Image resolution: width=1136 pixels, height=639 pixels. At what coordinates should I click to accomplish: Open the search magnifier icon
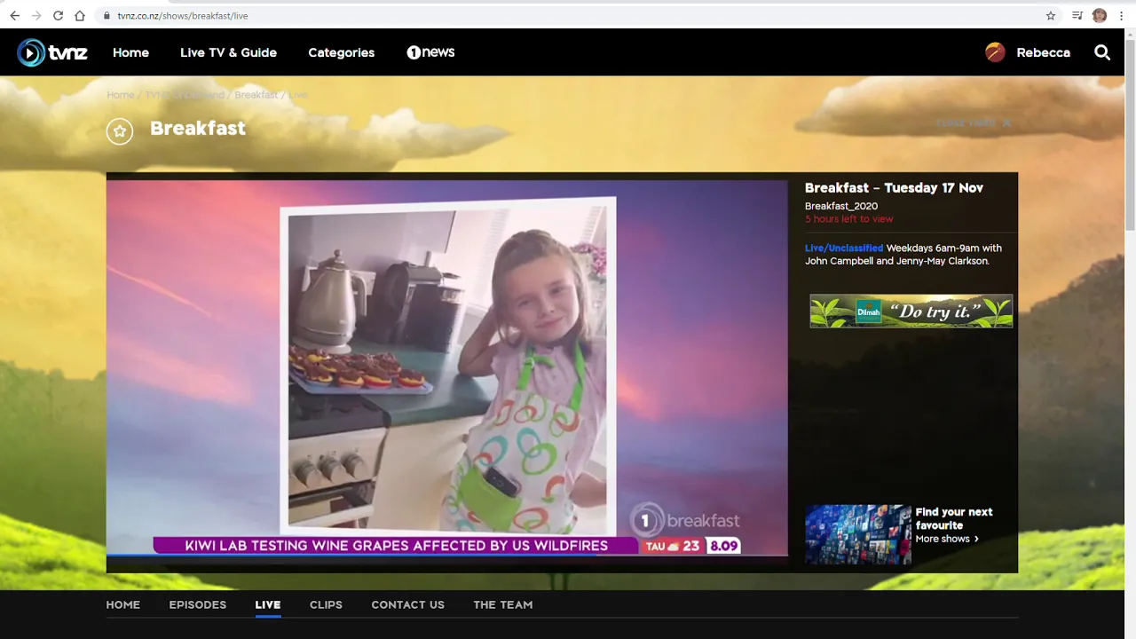point(1102,52)
